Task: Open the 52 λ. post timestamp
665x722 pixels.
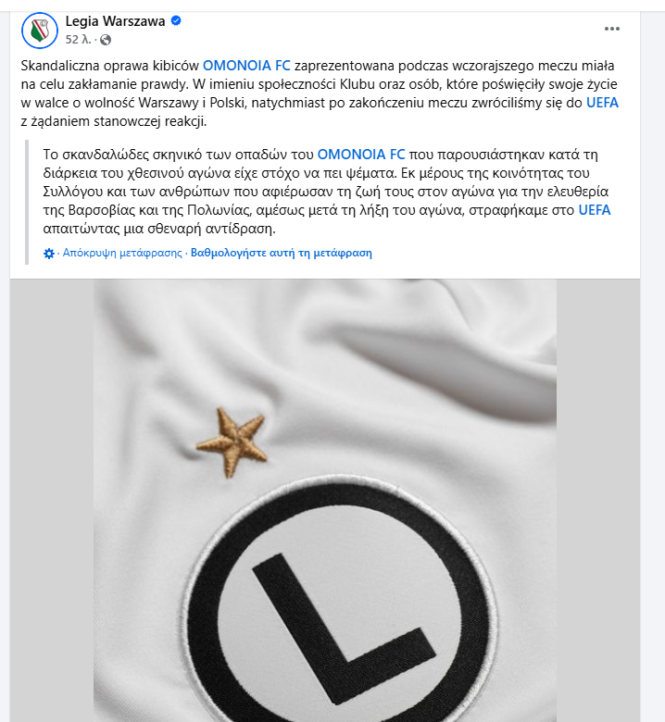Action: click(x=79, y=40)
